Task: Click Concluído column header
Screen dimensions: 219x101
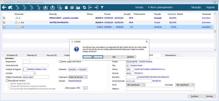Action: point(172,14)
